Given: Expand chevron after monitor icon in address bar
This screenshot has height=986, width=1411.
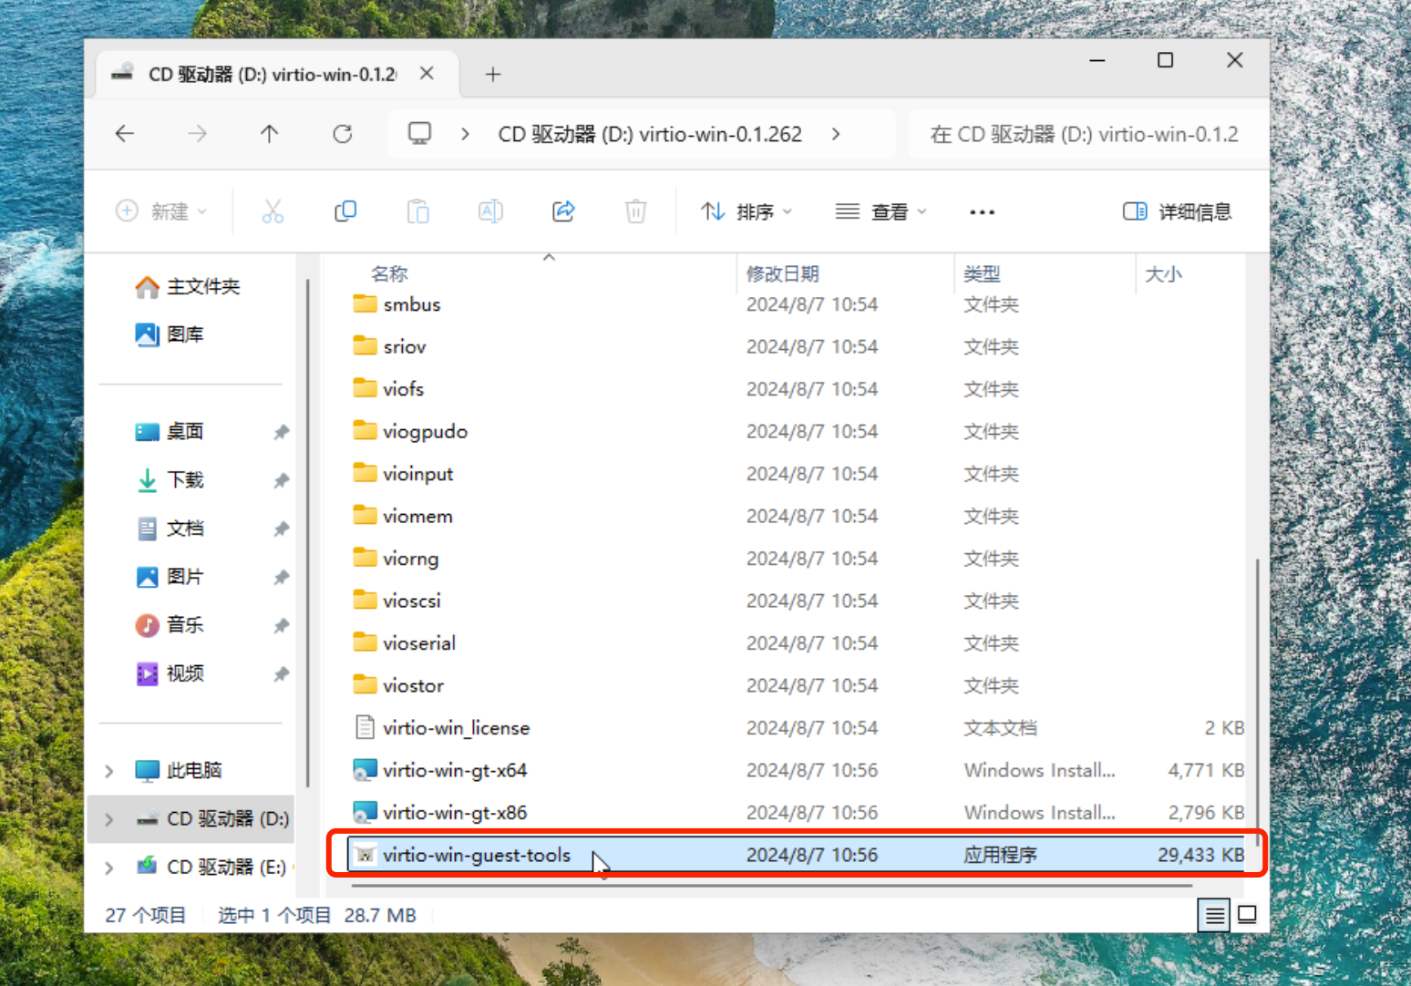Looking at the screenshot, I should coord(465,134).
